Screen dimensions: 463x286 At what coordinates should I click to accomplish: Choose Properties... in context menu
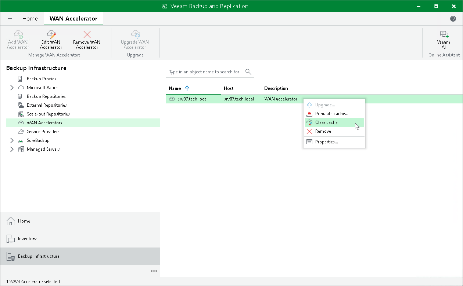pyautogui.click(x=334, y=142)
